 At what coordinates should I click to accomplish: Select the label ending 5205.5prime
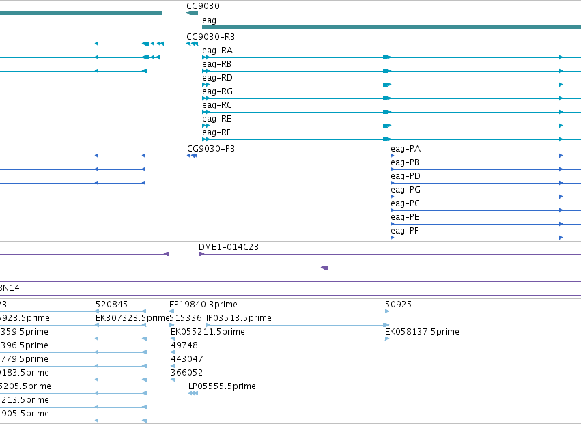click(25, 386)
